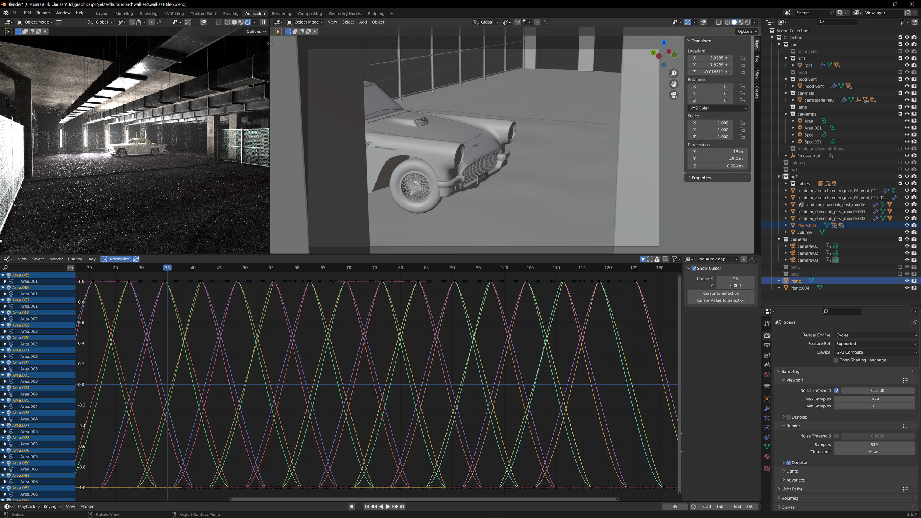Hide the volume object in outliner
Viewport: 921px width, 518px height.
click(907, 232)
